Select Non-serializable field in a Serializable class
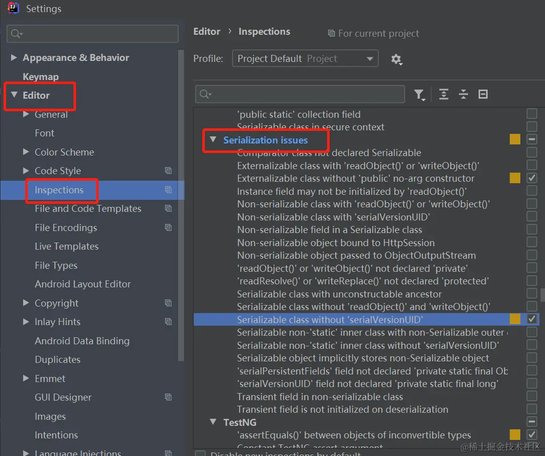The width and height of the screenshot is (545, 456). (x=330, y=230)
